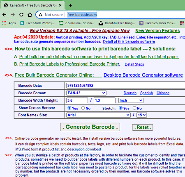Viewport: 185px width, 177px height.
Task: Click the EasierSoft tab favicon
Action: [6, 5]
